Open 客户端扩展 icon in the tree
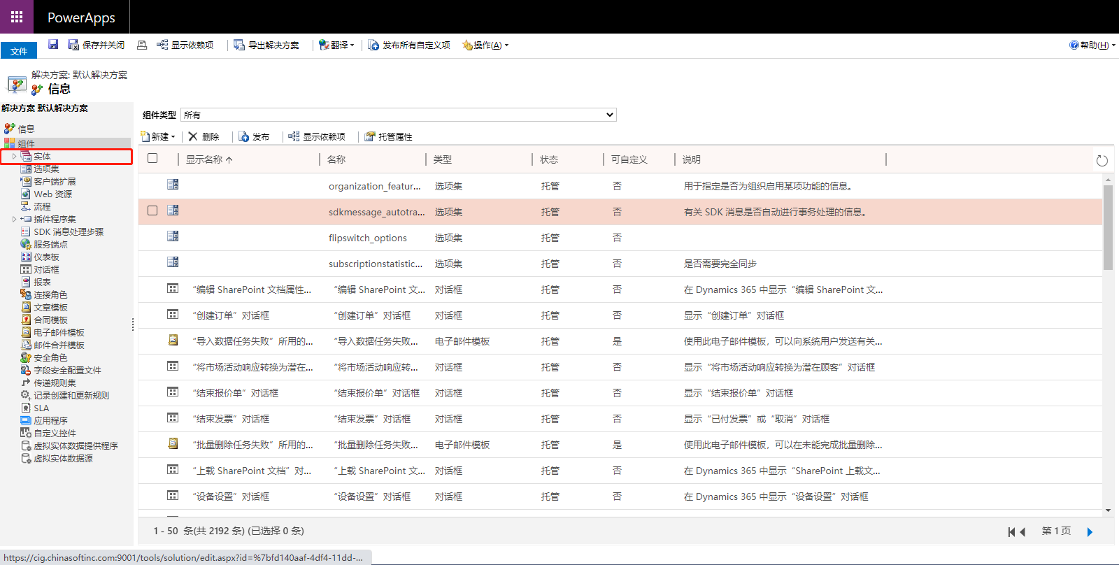Image resolution: width=1119 pixels, height=565 pixels. (26, 182)
